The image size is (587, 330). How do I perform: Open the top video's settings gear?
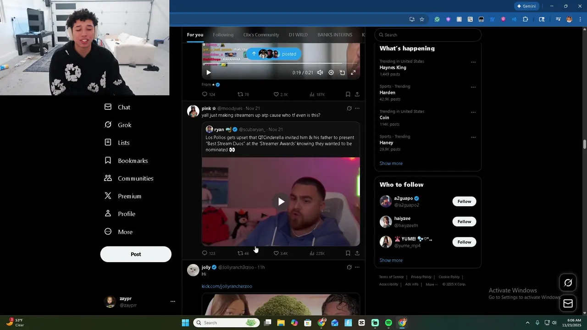331,72
